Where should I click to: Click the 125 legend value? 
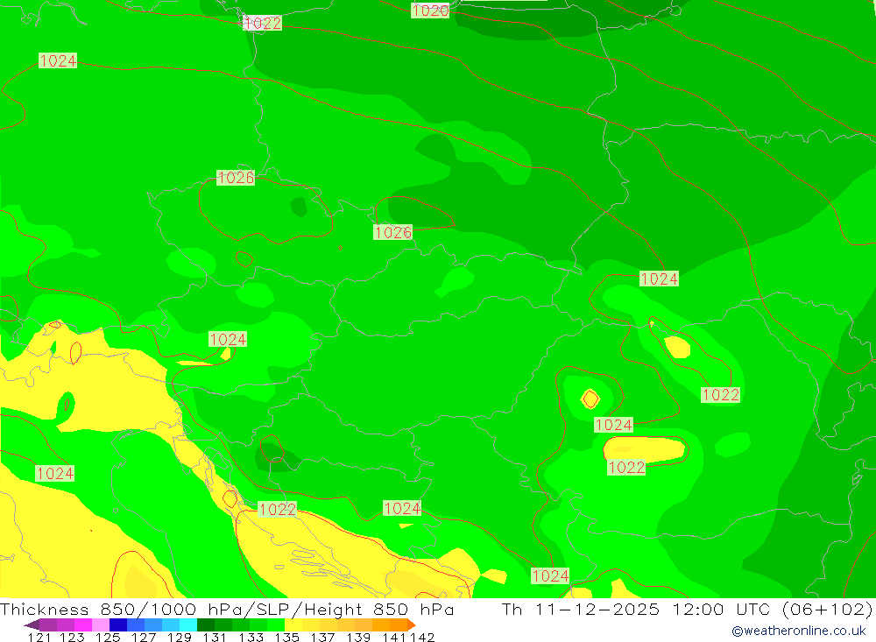[x=107, y=637]
